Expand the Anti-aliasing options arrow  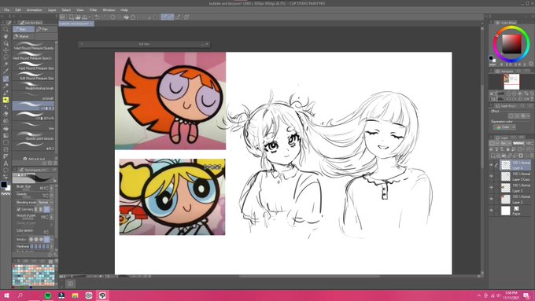pyautogui.click(x=52, y=239)
